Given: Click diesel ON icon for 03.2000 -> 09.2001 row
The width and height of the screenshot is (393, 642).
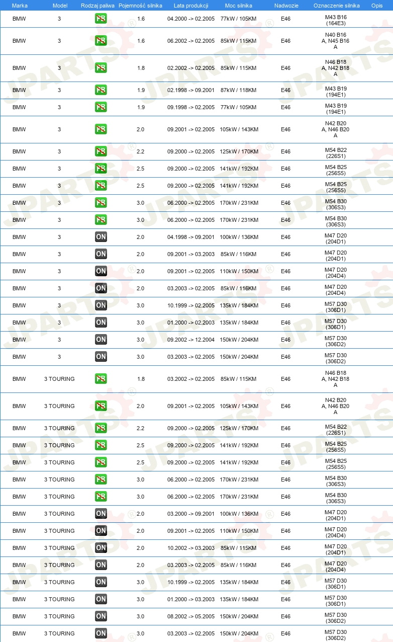Looking at the screenshot, I should click(101, 514).
